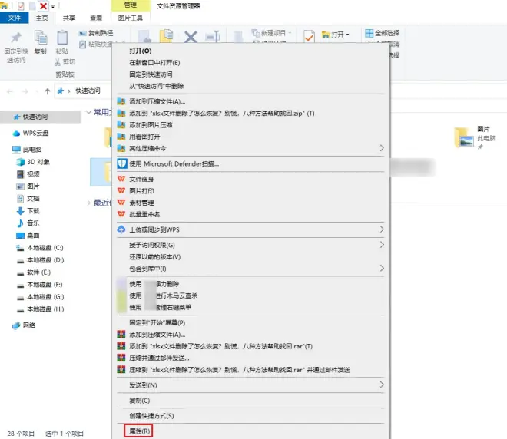This screenshot has width=507, height=439.
Task: Switch to View (查看) ribbon tab
Action: [x=96, y=18]
